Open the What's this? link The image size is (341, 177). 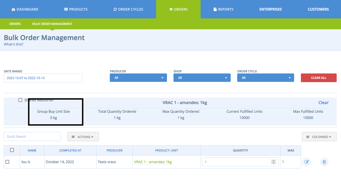(13, 44)
